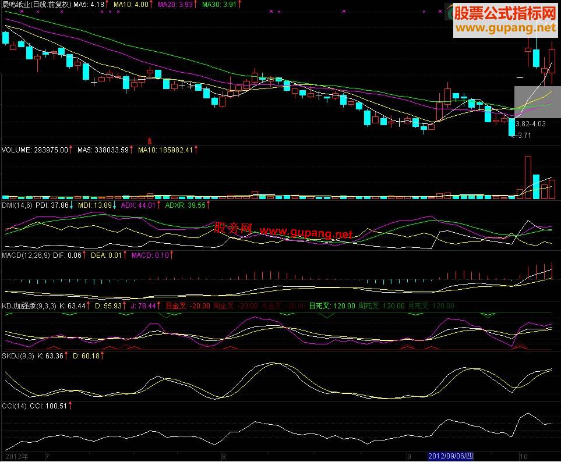The height and width of the screenshot is (462, 561).
Task: Click the highlighted date 2012/09/06/四
Action: 450,456
